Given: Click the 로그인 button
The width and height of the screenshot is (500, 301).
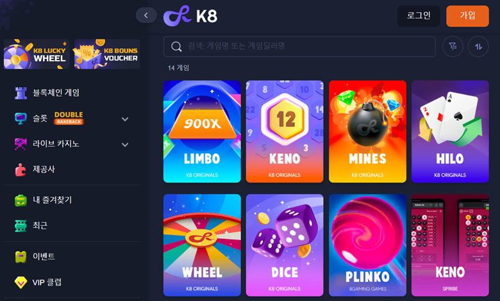Looking at the screenshot, I should tap(419, 16).
